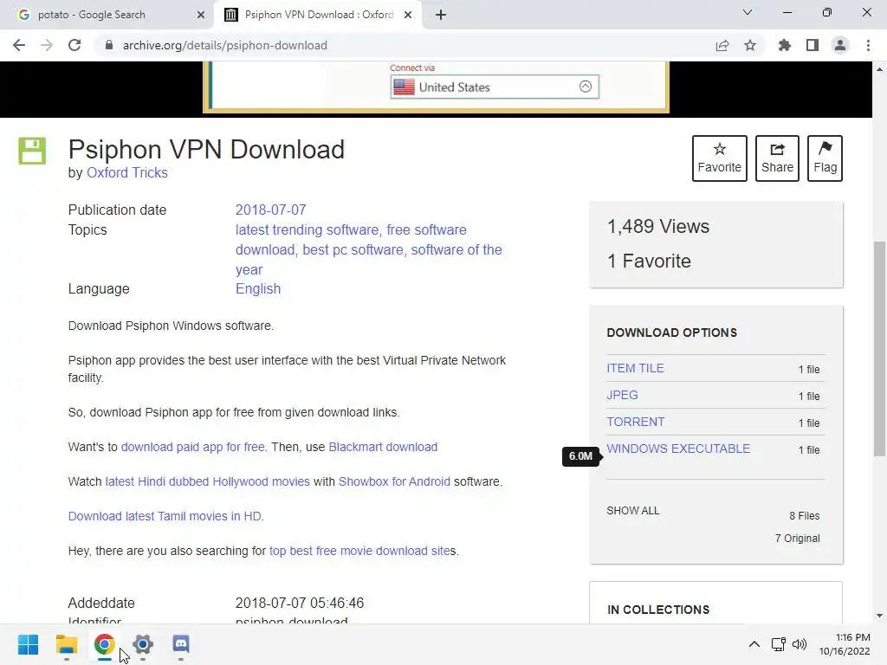This screenshot has width=887, height=665.
Task: Click the 7 Original label
Action: coord(797,539)
